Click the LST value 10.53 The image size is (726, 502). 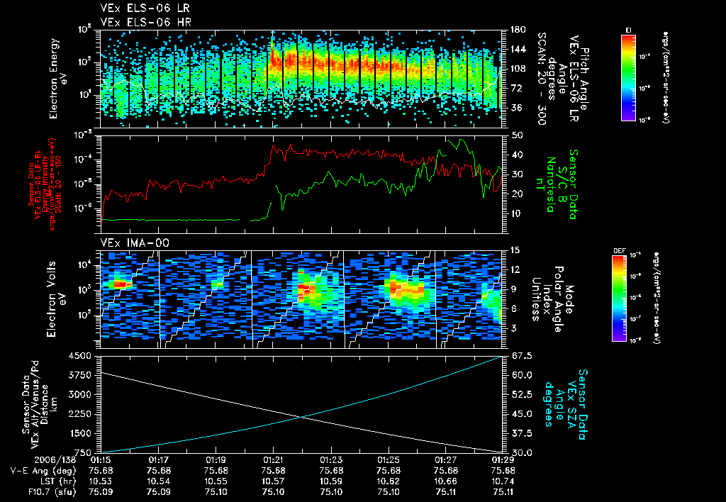(x=101, y=481)
